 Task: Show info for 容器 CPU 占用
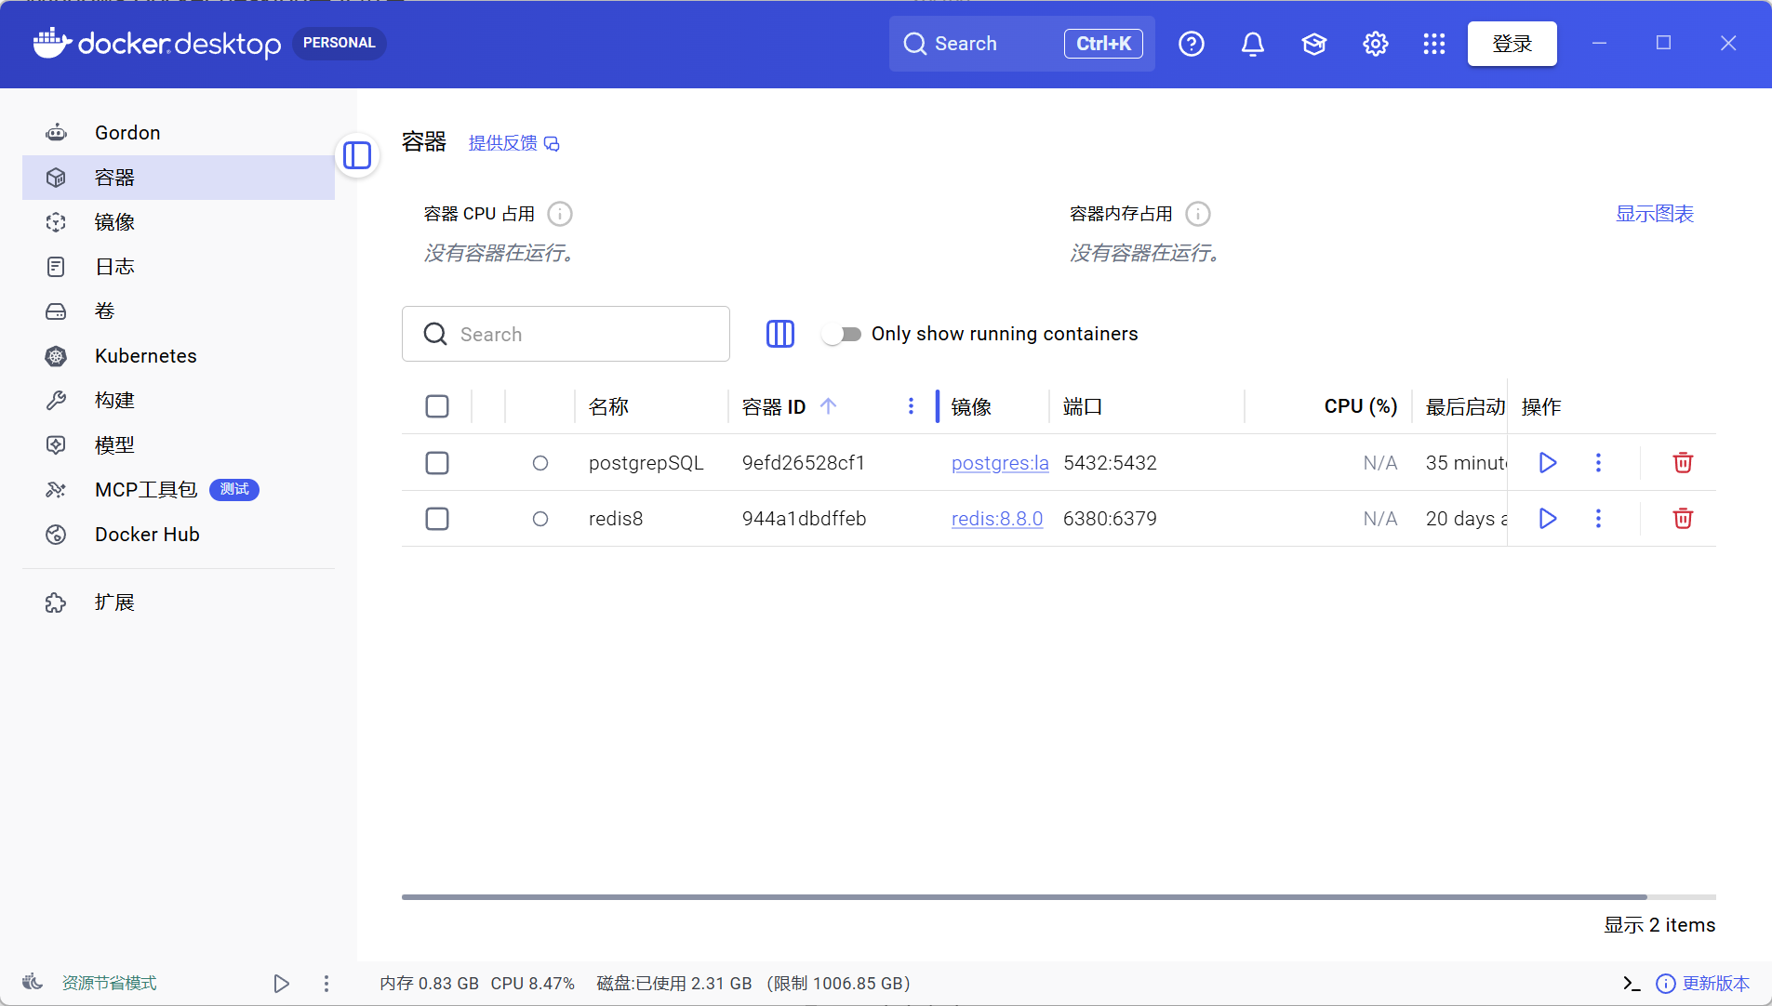(x=560, y=214)
